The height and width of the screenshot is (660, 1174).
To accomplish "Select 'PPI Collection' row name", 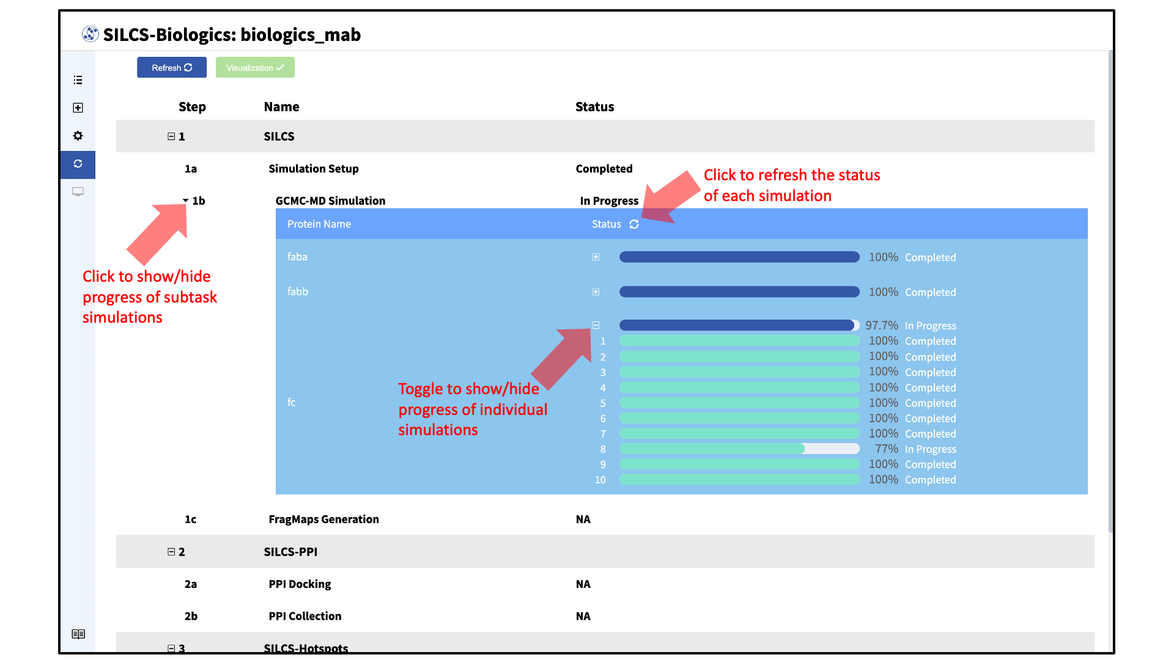I will 305,616.
